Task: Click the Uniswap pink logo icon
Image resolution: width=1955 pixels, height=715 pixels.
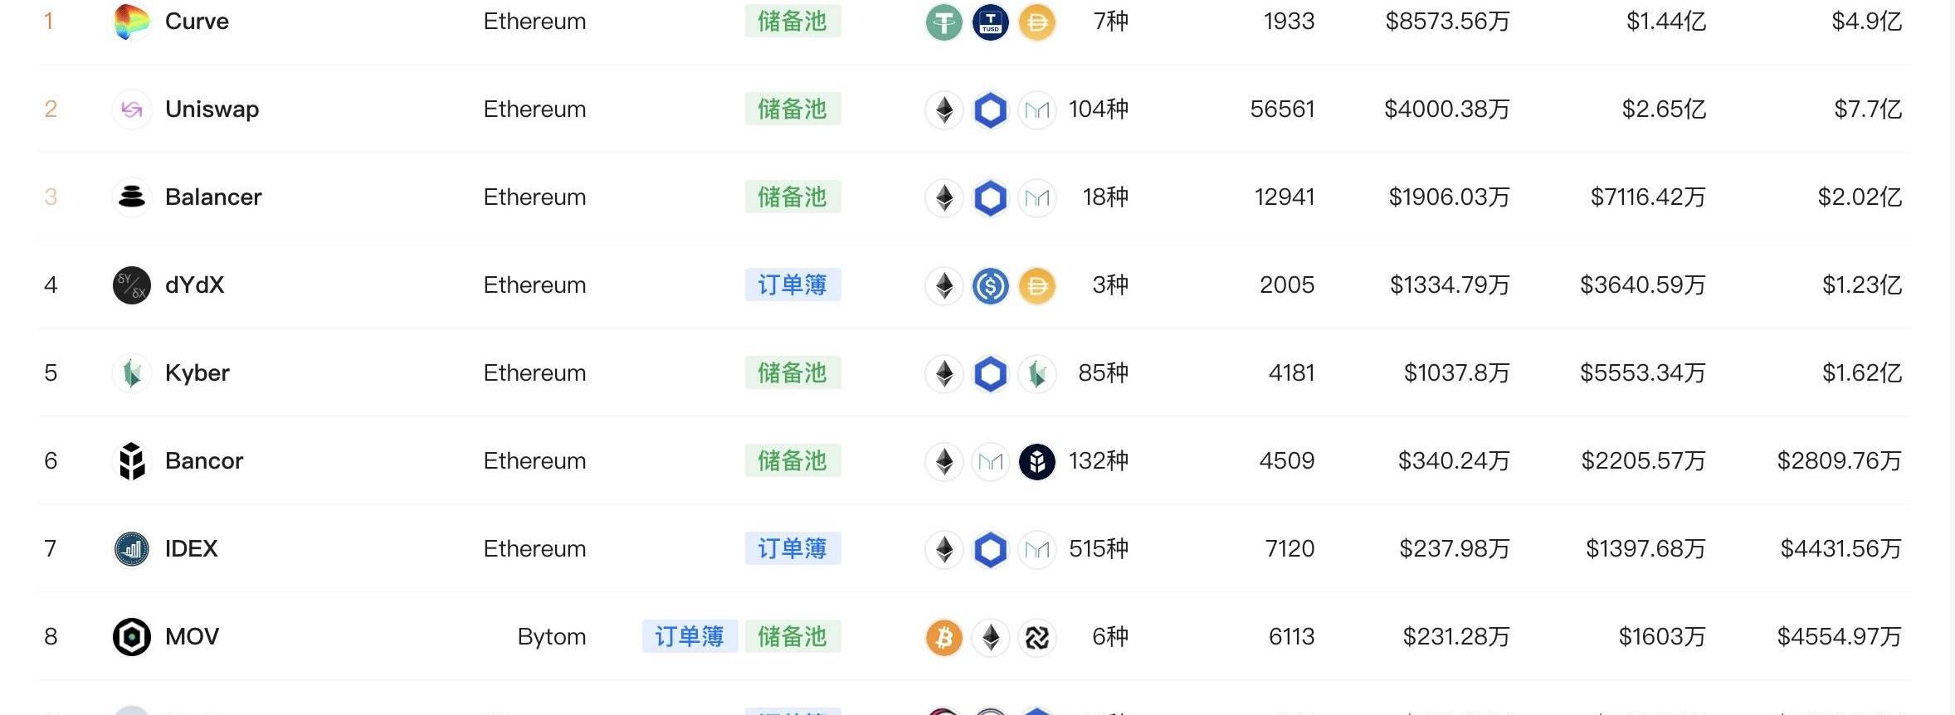Action: [131, 109]
